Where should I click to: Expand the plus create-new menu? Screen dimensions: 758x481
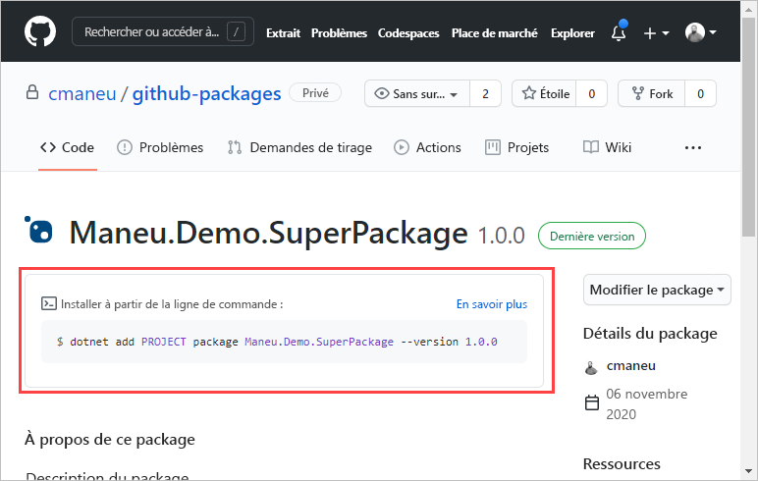pos(656,32)
